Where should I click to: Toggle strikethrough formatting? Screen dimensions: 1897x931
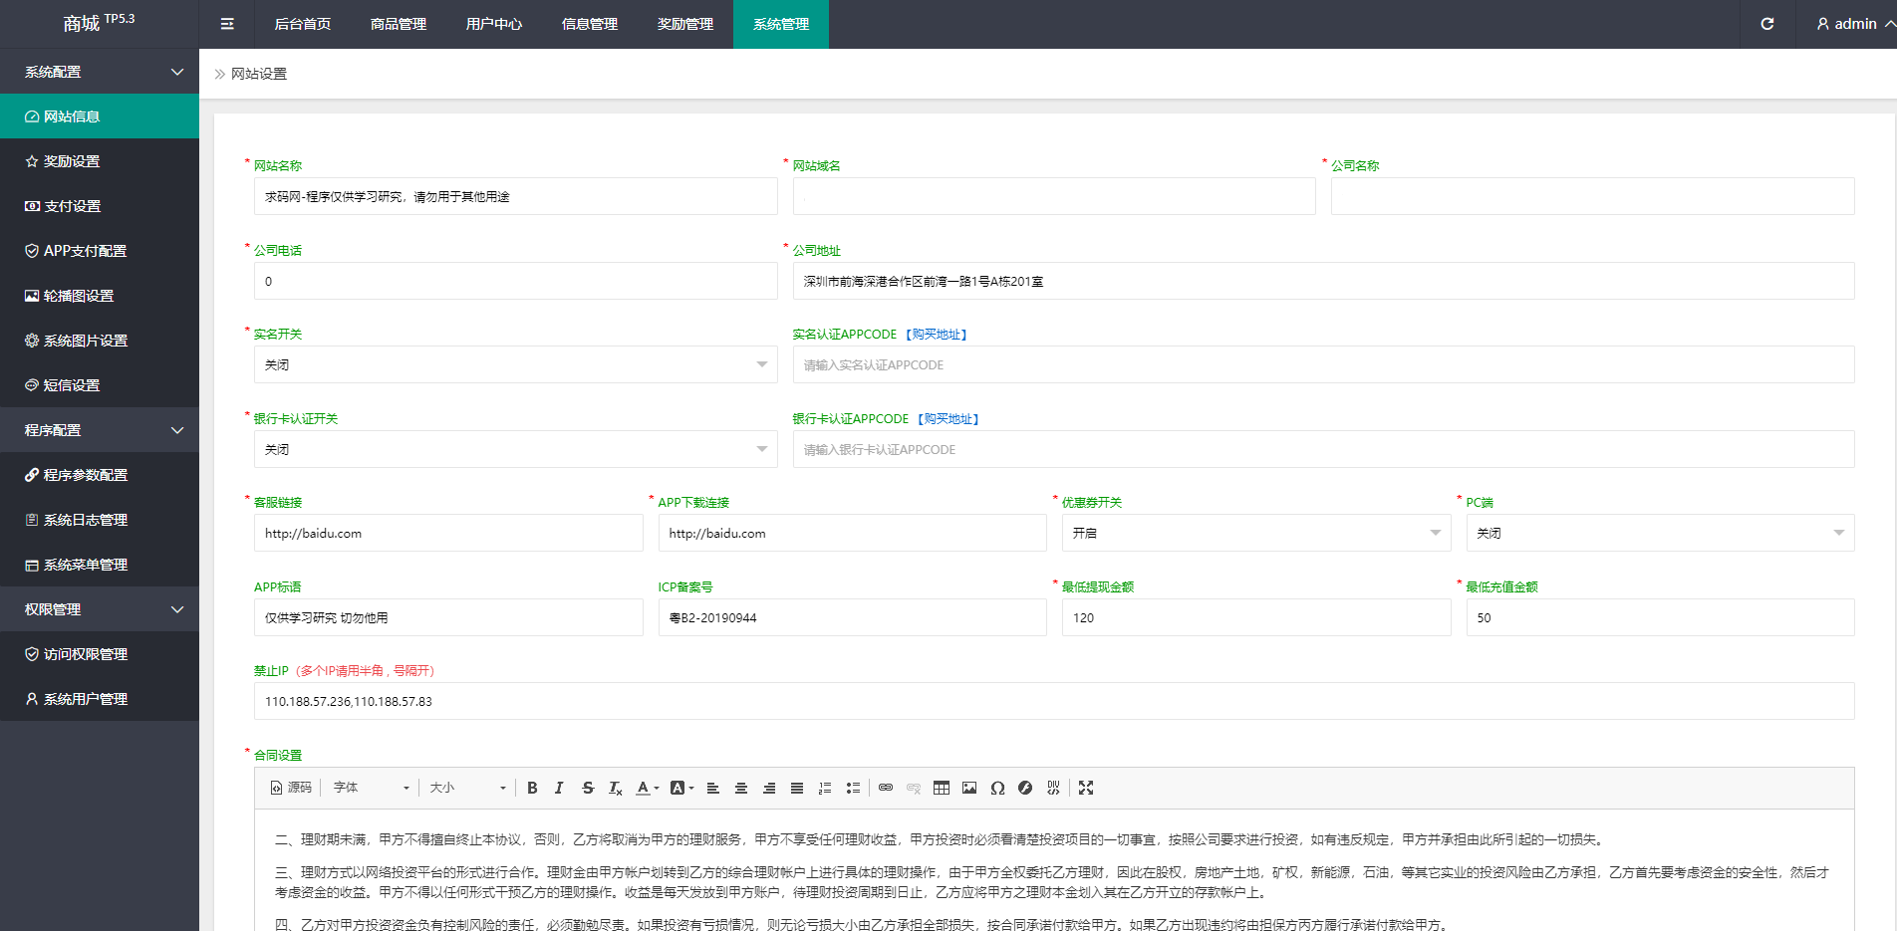point(588,788)
